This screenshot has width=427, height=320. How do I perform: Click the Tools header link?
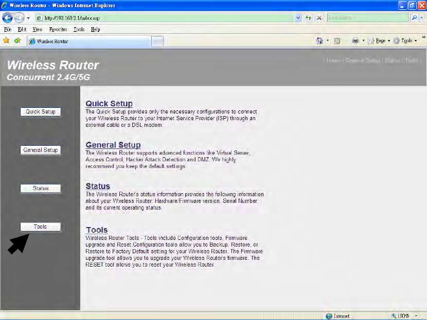(411, 61)
